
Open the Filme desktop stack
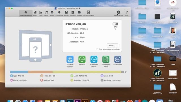173,59
